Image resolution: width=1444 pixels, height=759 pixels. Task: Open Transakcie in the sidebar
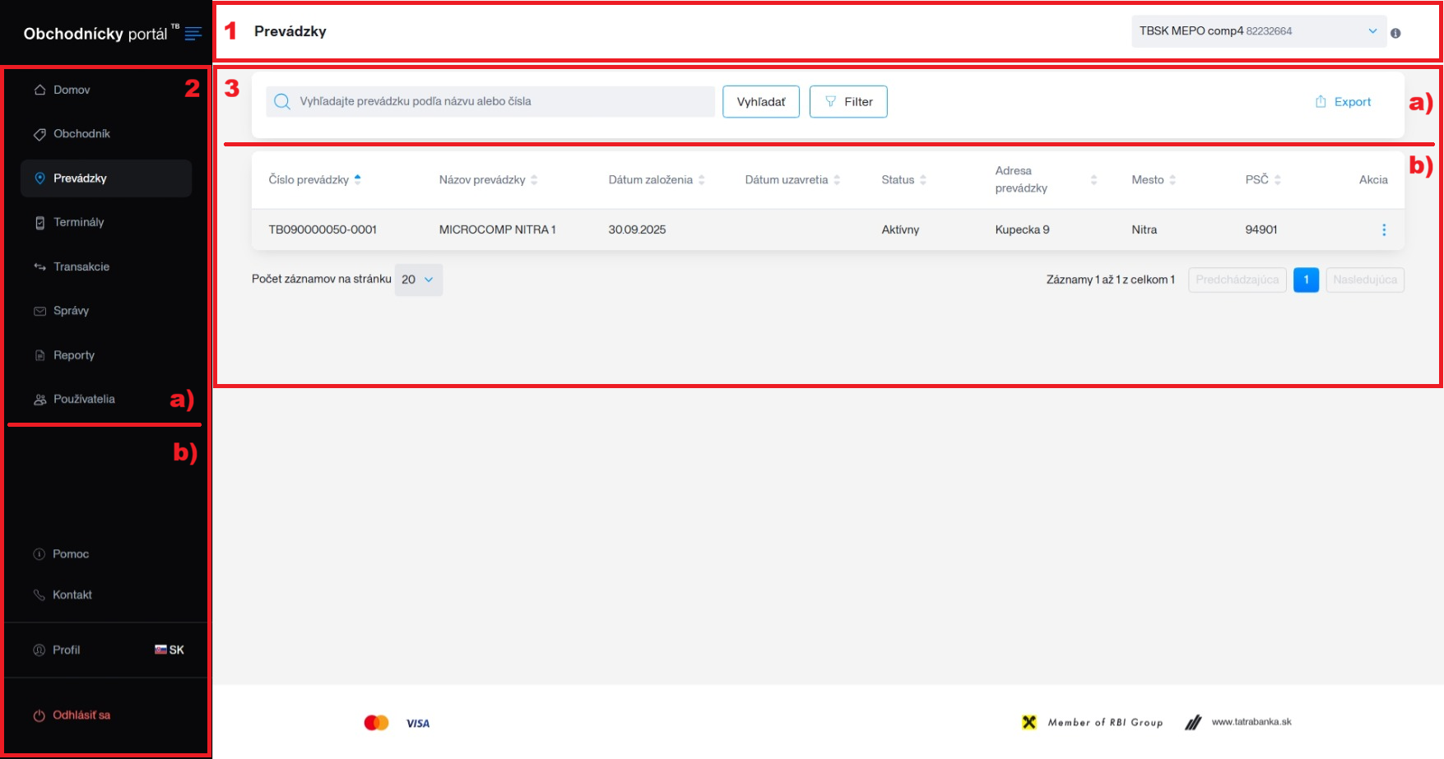pos(81,266)
